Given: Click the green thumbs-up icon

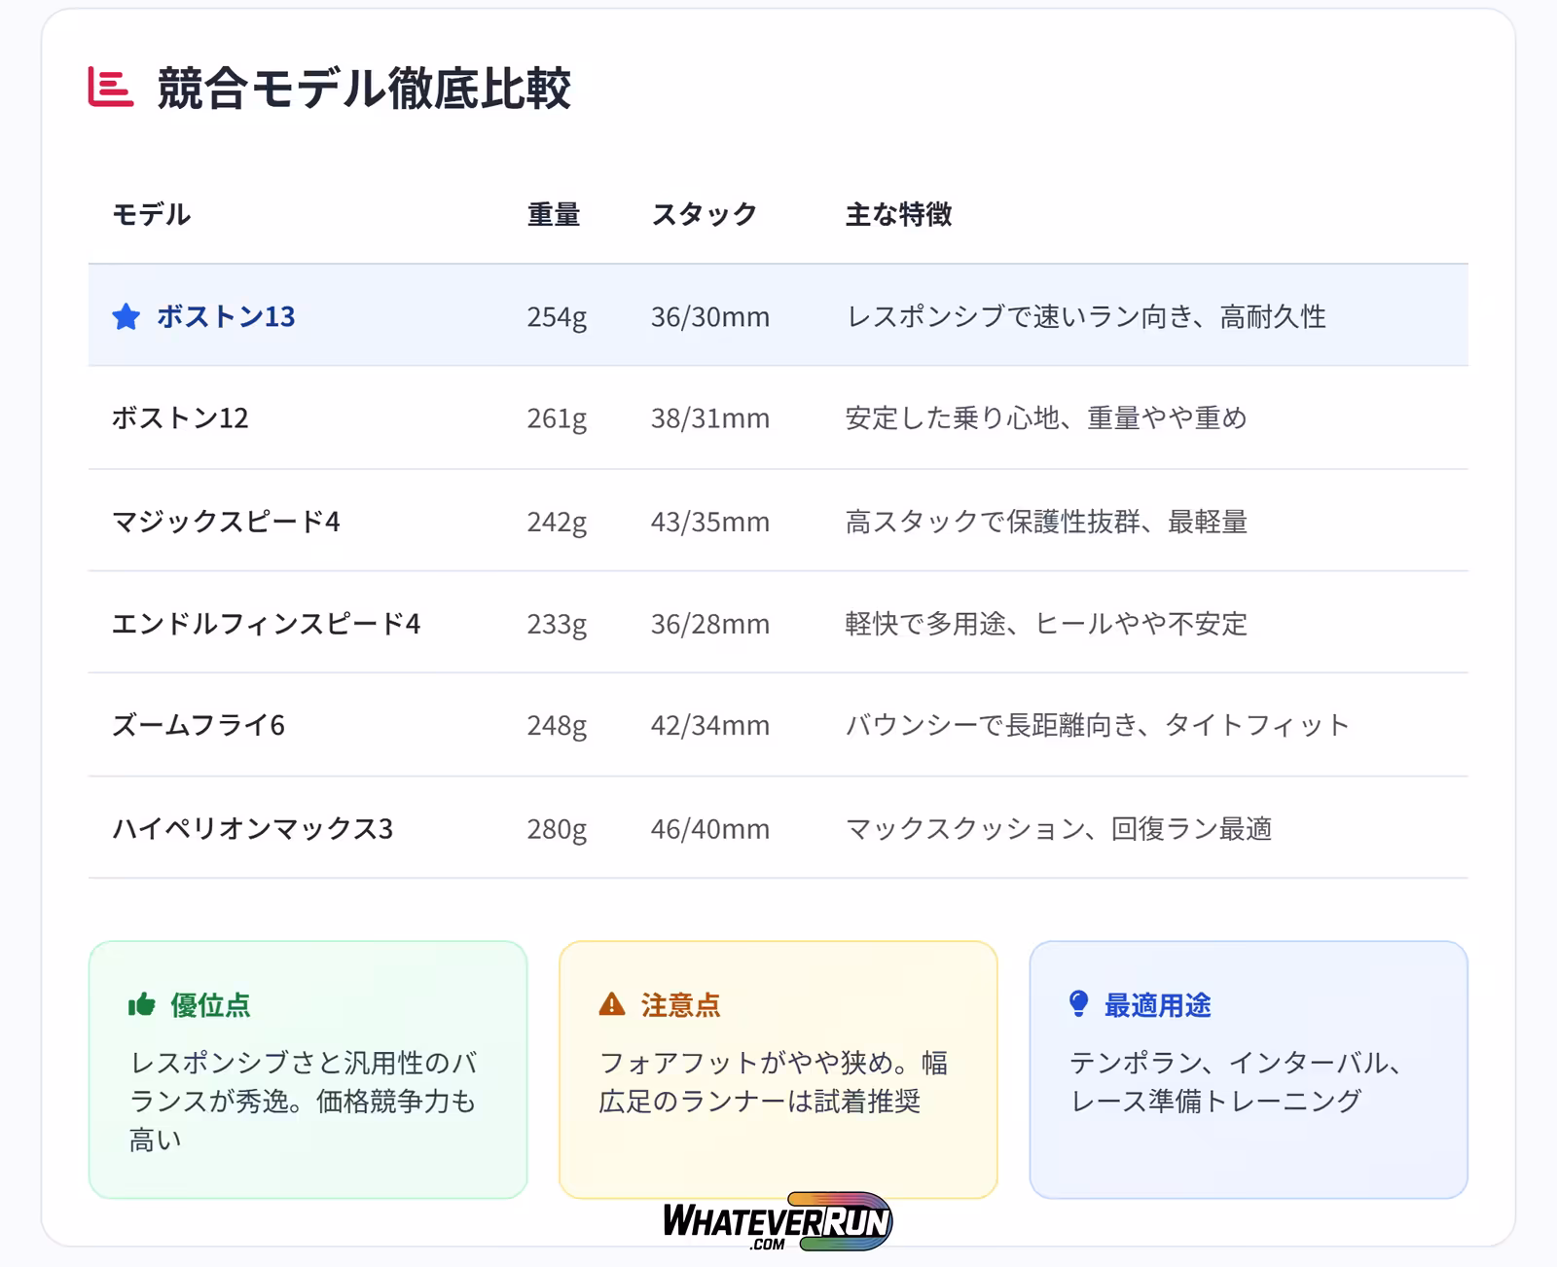Looking at the screenshot, I should coord(142,1005).
